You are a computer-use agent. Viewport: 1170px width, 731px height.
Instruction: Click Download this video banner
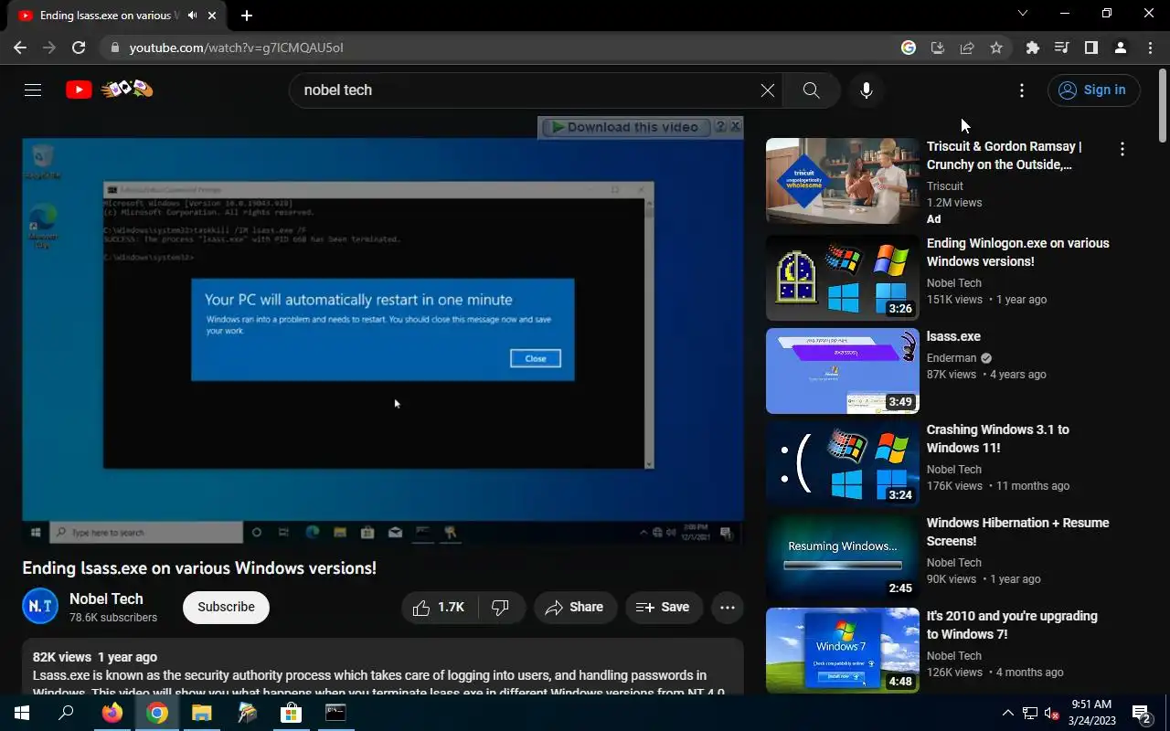625,127
